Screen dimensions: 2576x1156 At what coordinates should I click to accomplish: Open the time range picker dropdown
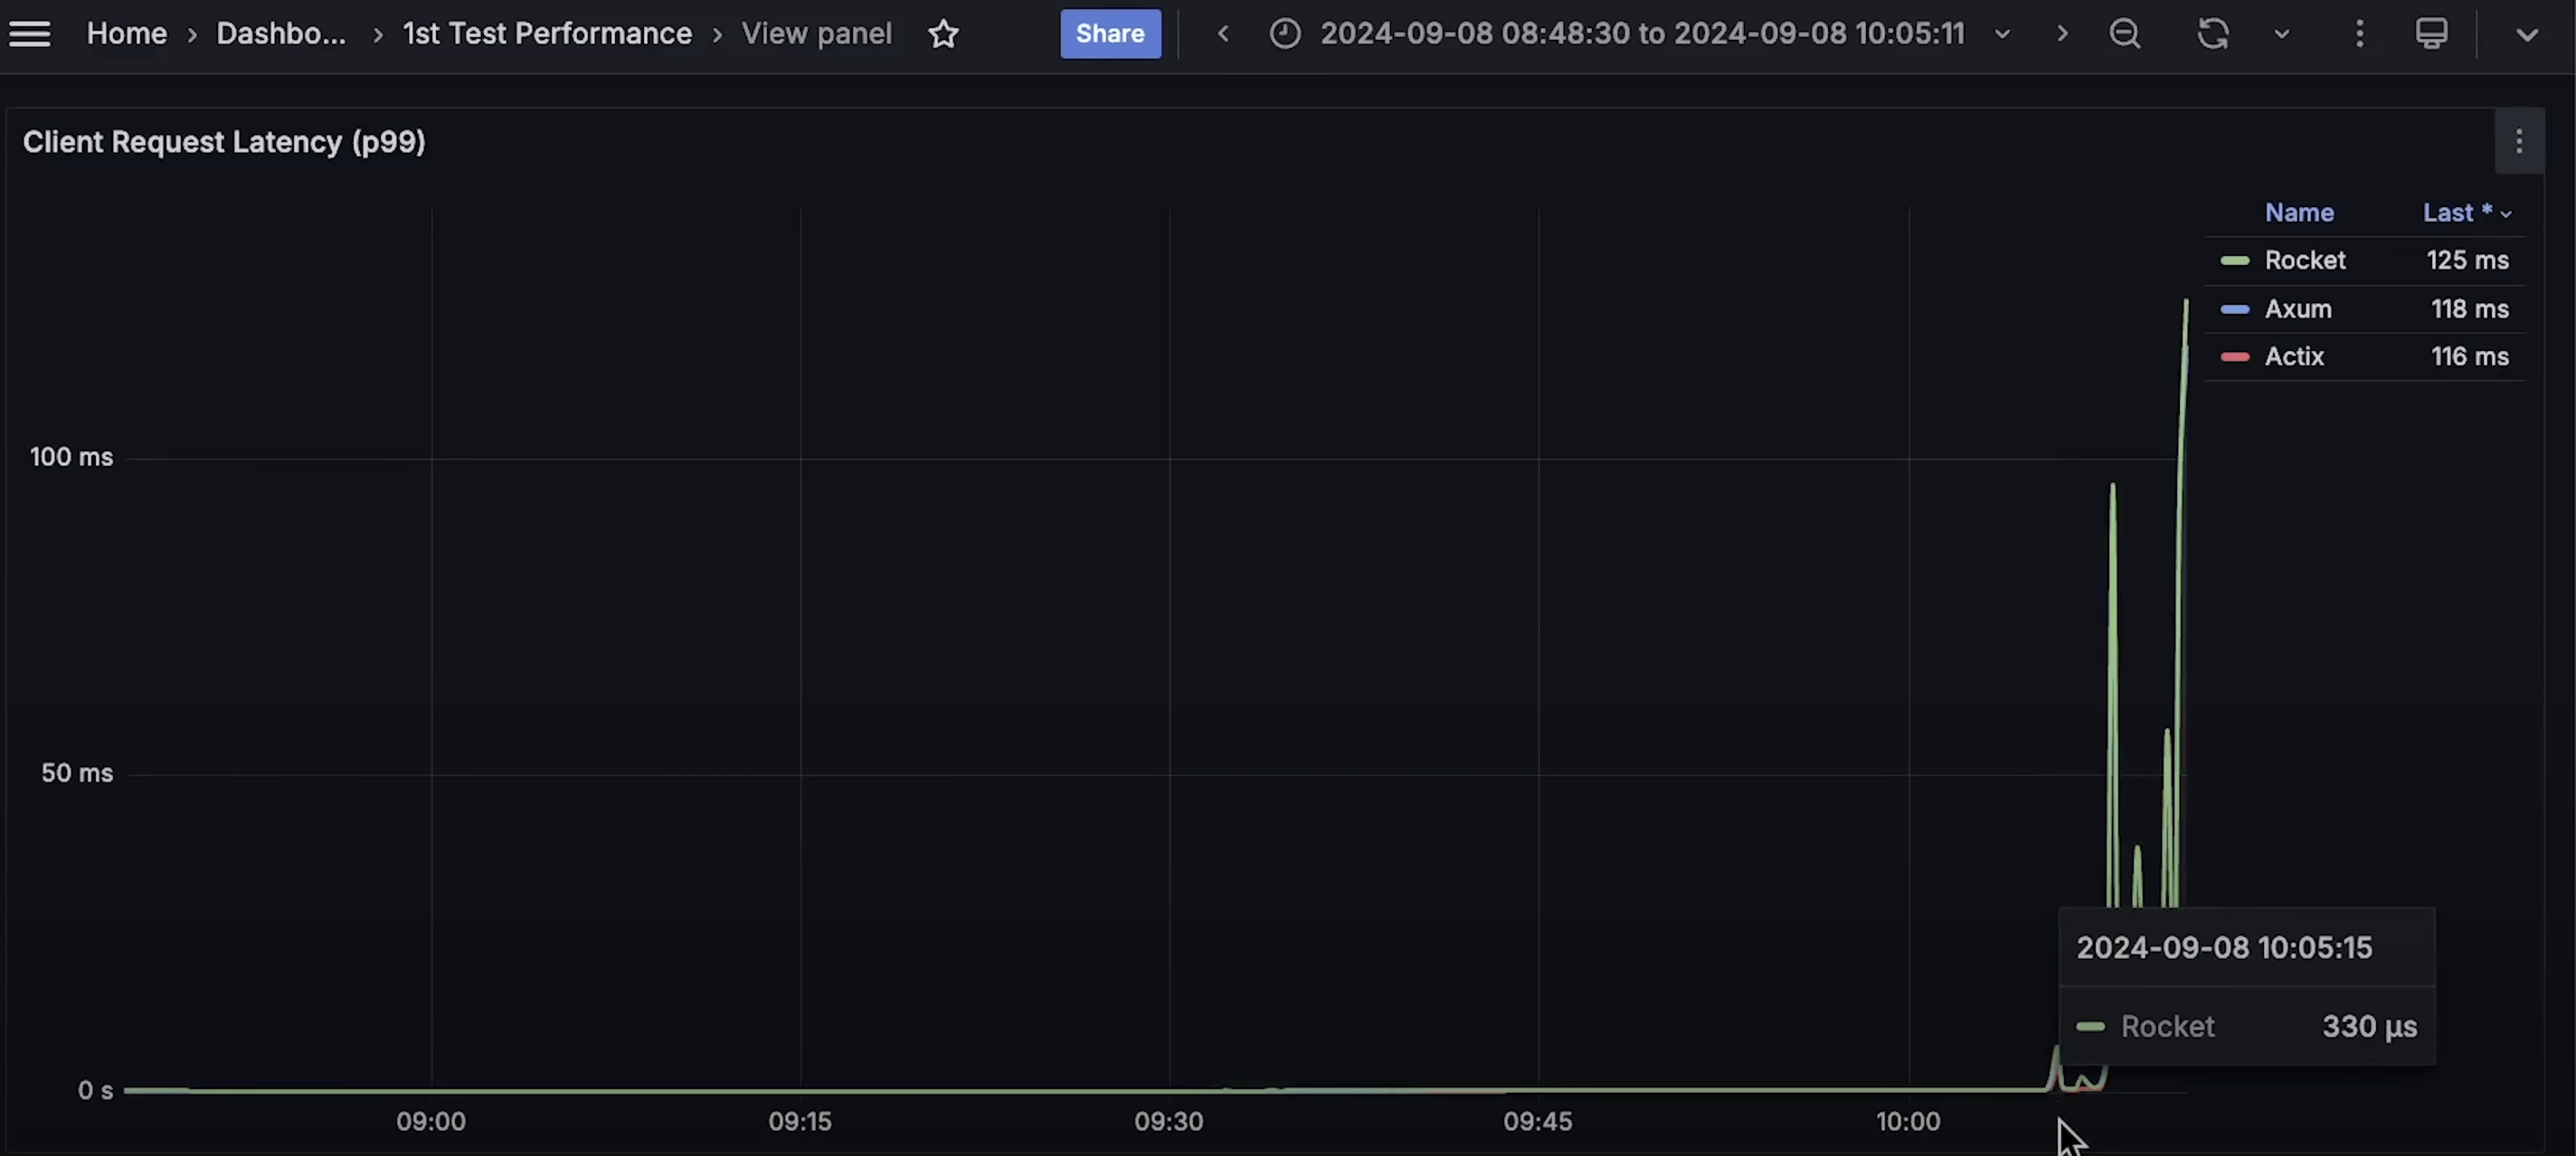[x=1640, y=34]
